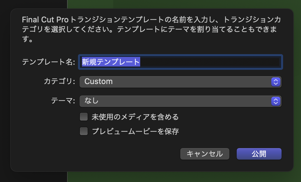Click the Category popup chevron icon
The width and height of the screenshot is (301, 182).
[x=275, y=82]
